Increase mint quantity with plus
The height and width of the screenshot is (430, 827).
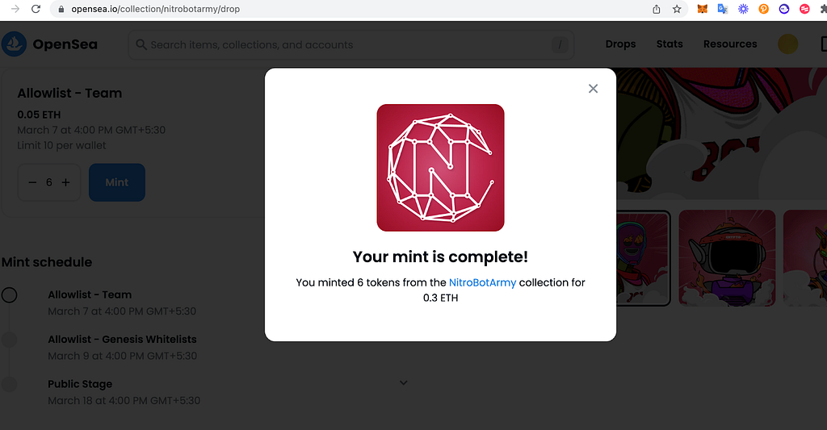[x=65, y=182]
